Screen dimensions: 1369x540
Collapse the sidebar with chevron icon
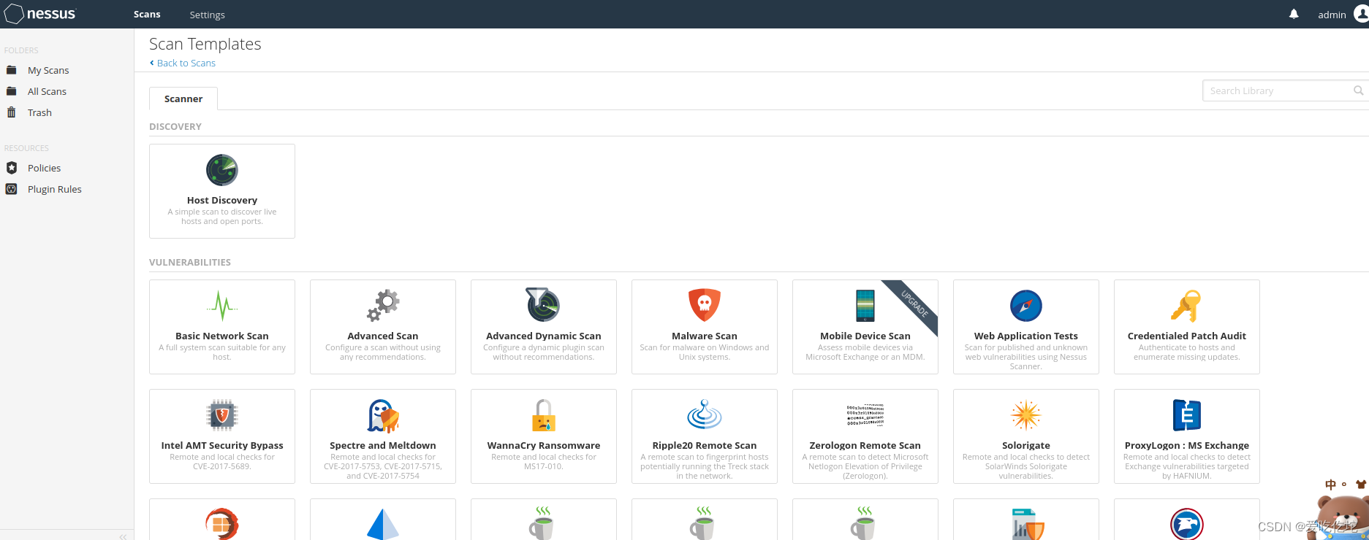point(123,536)
